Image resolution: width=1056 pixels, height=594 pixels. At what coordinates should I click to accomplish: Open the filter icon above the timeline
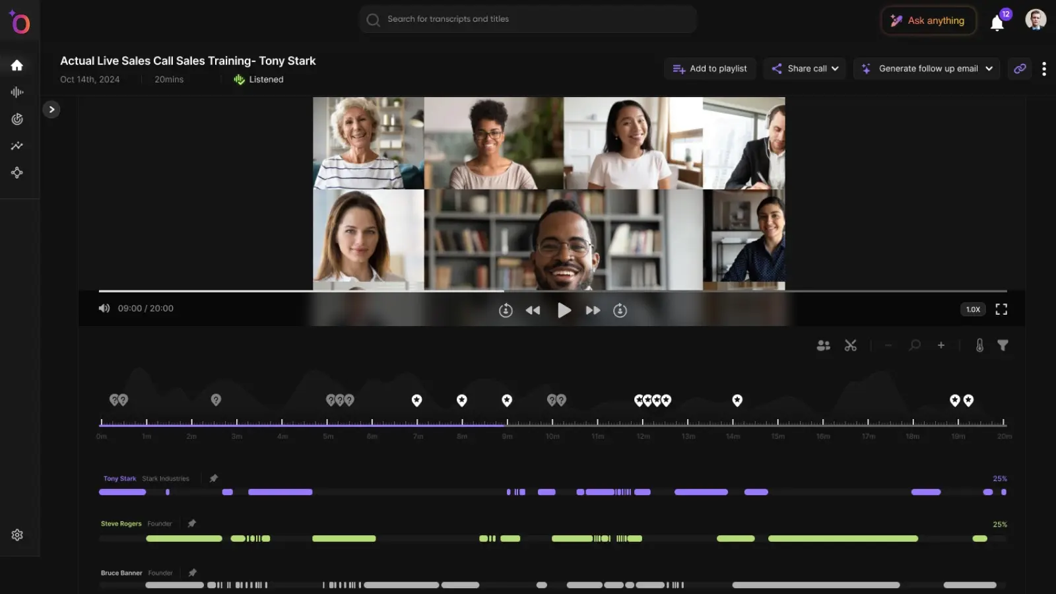[x=1003, y=345]
